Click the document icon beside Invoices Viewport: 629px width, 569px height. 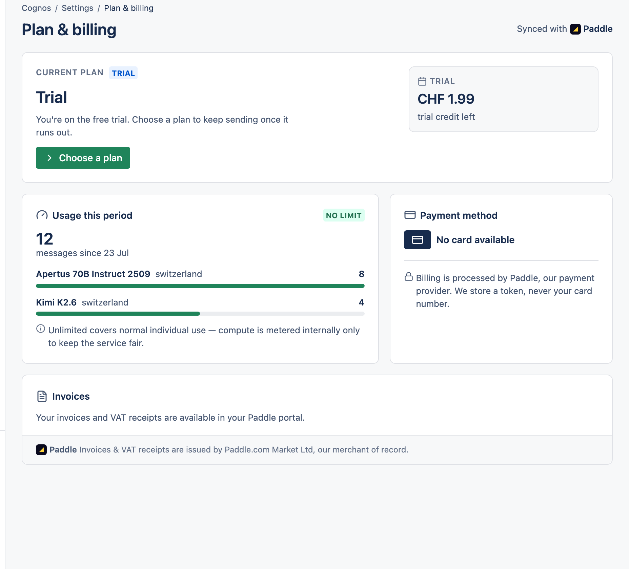tap(42, 396)
